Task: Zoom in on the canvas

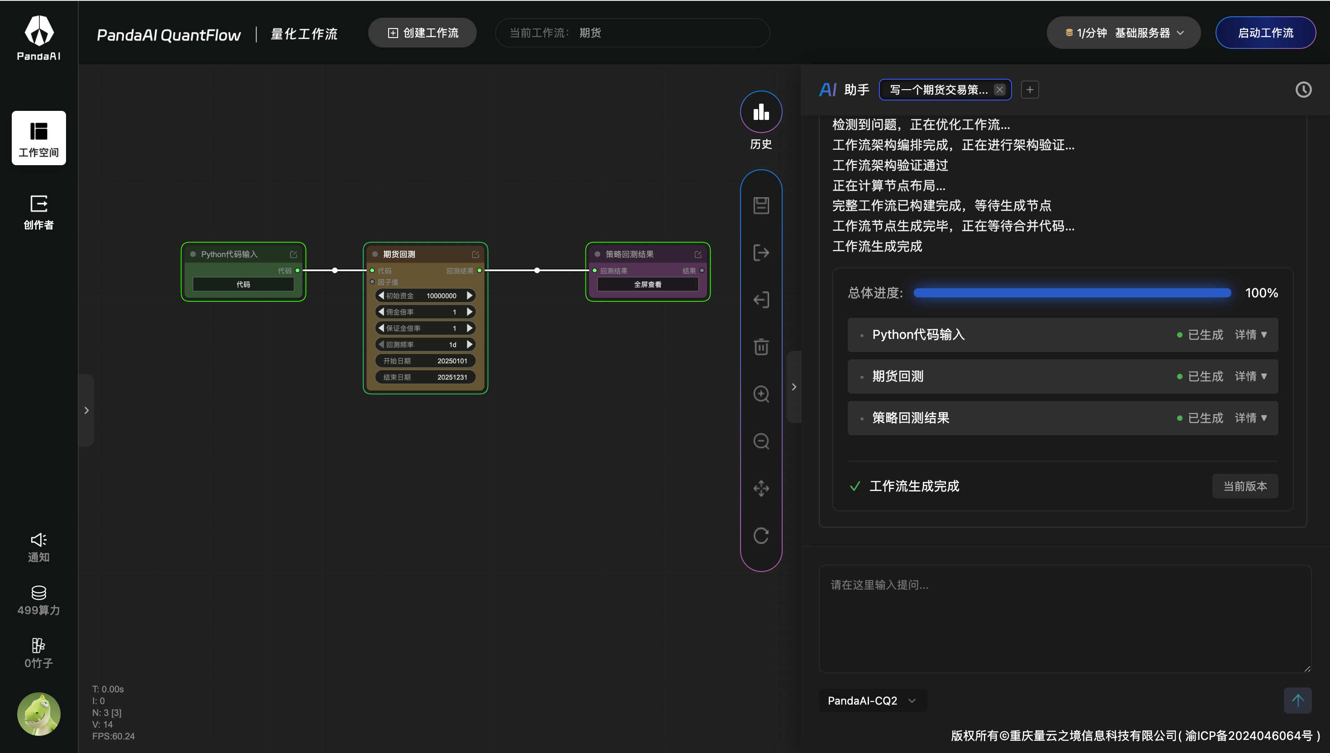Action: coord(761,394)
